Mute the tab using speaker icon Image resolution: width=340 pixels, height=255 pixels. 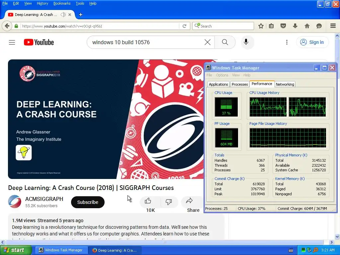click(x=63, y=15)
